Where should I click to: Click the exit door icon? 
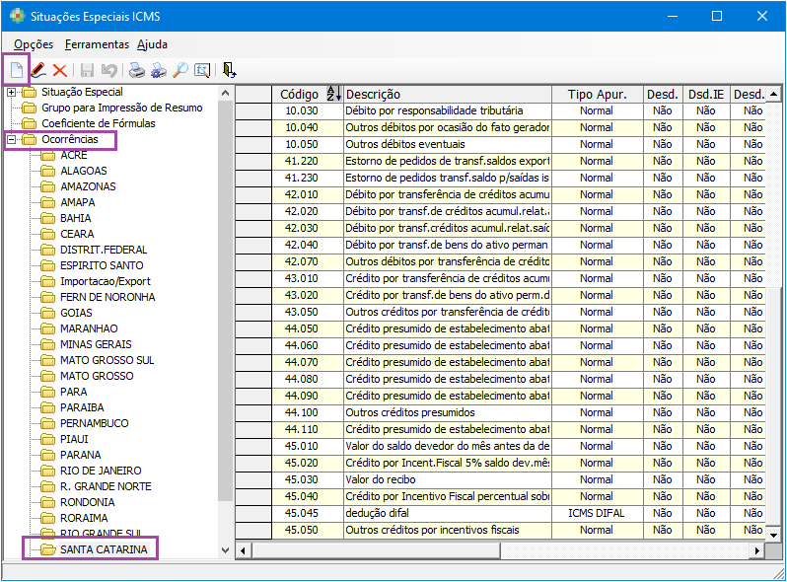(x=230, y=70)
